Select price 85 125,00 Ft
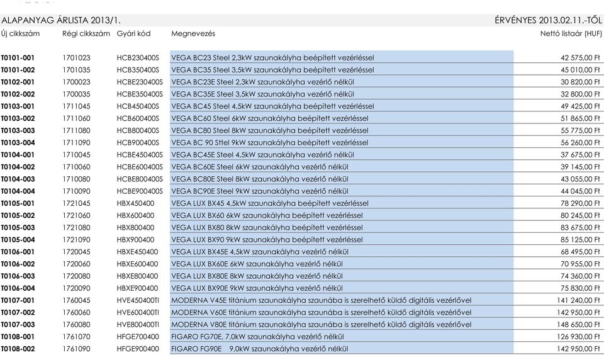The height and width of the screenshot is (355, 604). point(581,240)
